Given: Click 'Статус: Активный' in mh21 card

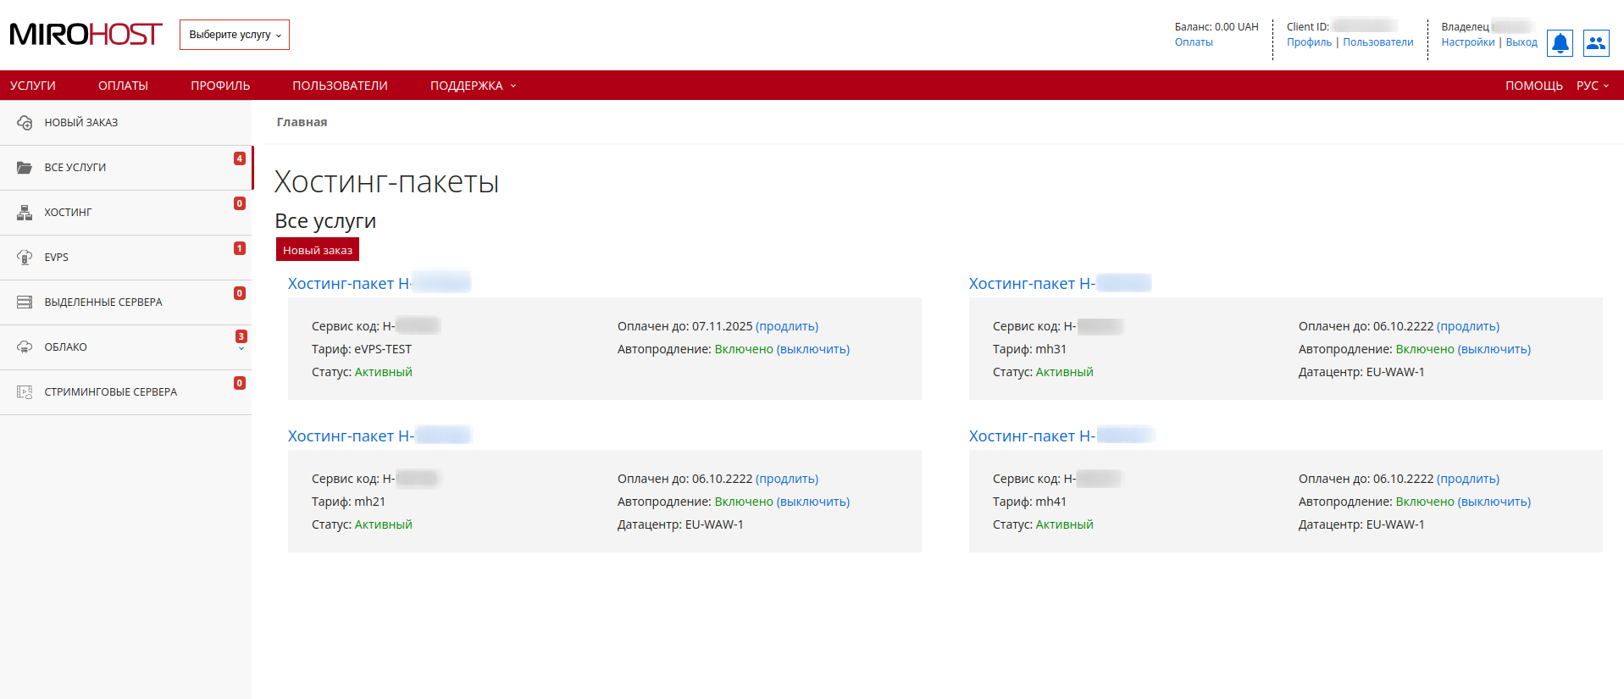Looking at the screenshot, I should 362,524.
